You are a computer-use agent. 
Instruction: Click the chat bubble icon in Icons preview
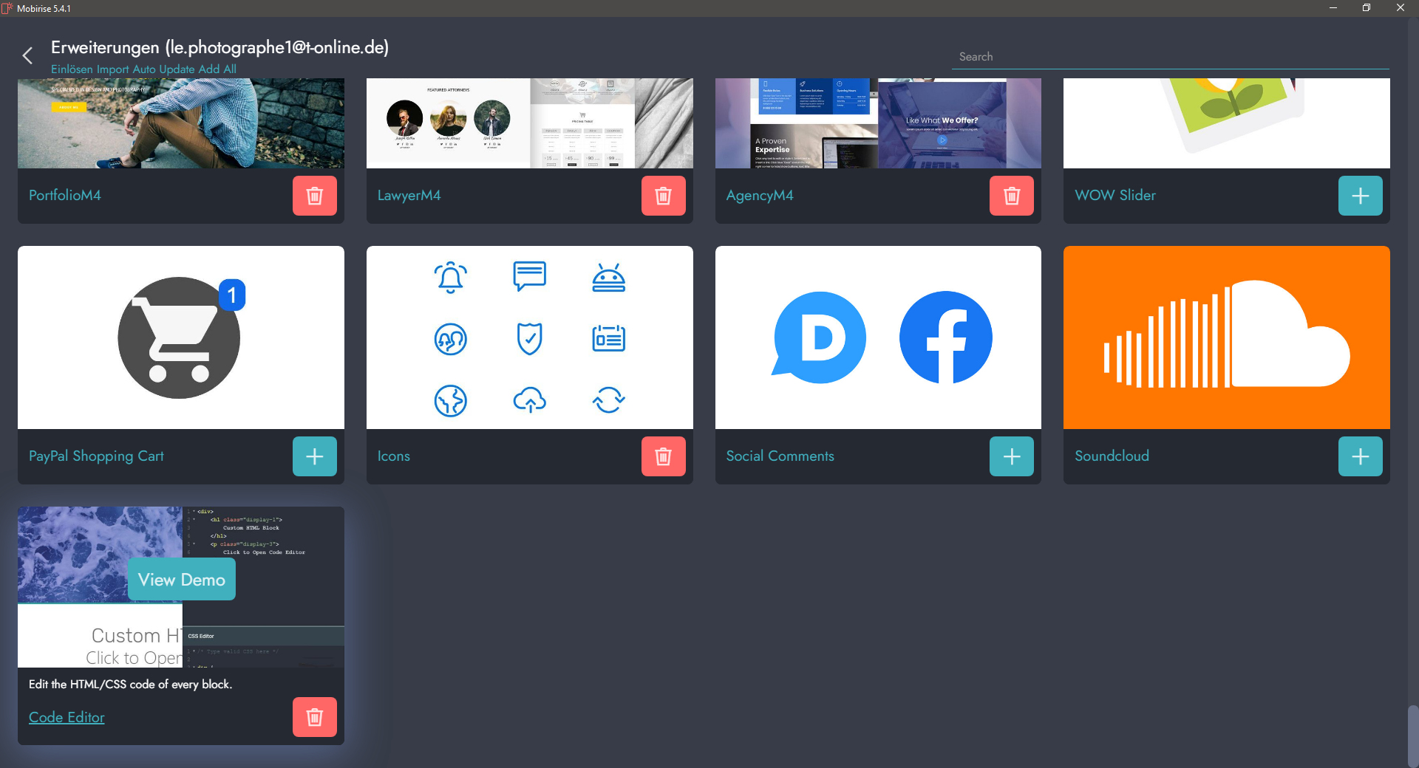click(x=530, y=277)
